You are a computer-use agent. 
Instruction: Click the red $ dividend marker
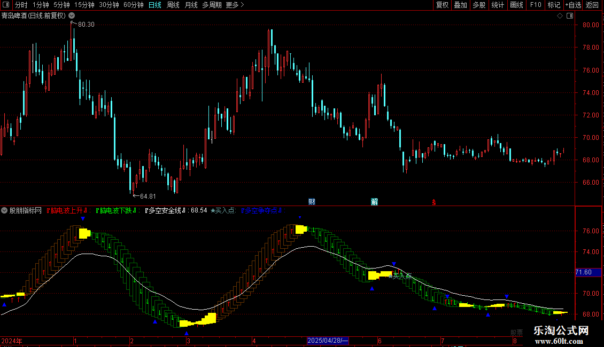pos(433,202)
